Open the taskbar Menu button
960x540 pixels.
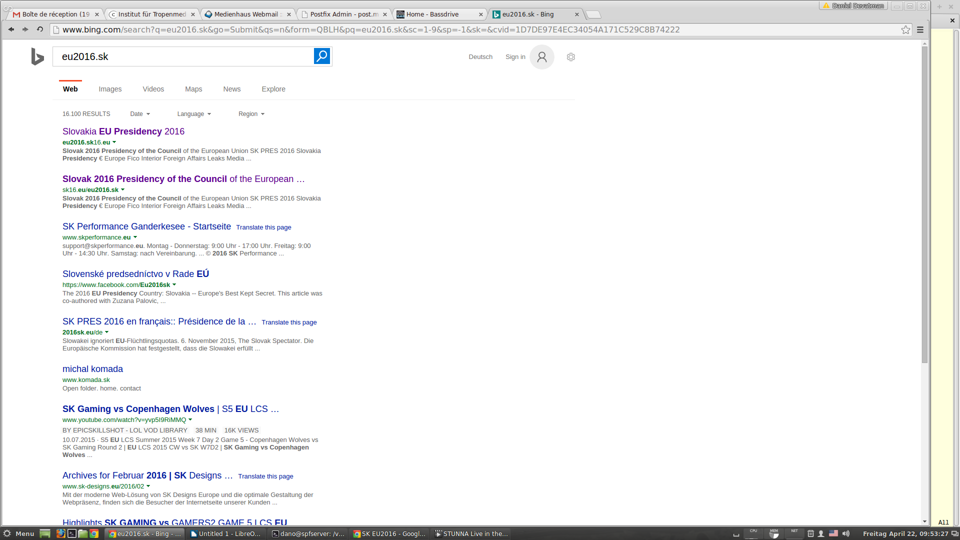click(x=19, y=533)
